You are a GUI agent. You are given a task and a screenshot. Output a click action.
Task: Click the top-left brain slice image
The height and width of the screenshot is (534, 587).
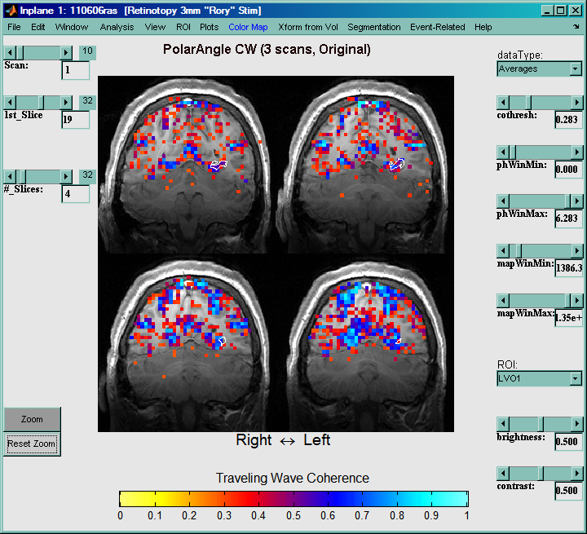pos(187,161)
